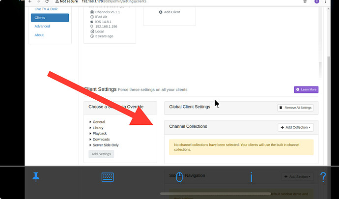Screen dimensions: 339x199
Task: Expand the Library settings category
Action: tap(98, 128)
